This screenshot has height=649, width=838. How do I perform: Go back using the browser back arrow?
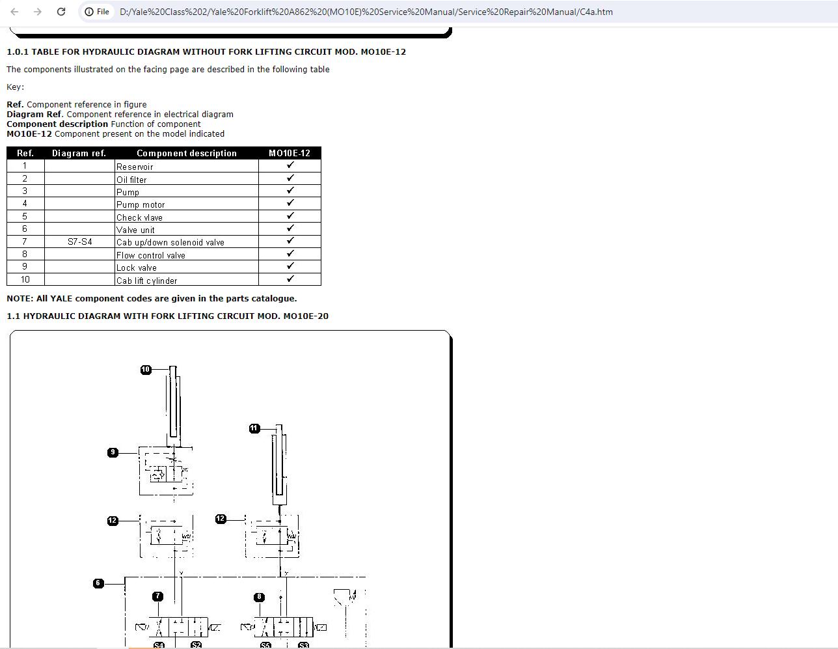click(14, 12)
